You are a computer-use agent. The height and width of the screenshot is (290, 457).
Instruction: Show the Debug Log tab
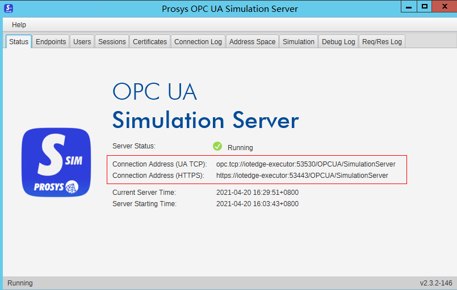[338, 41]
